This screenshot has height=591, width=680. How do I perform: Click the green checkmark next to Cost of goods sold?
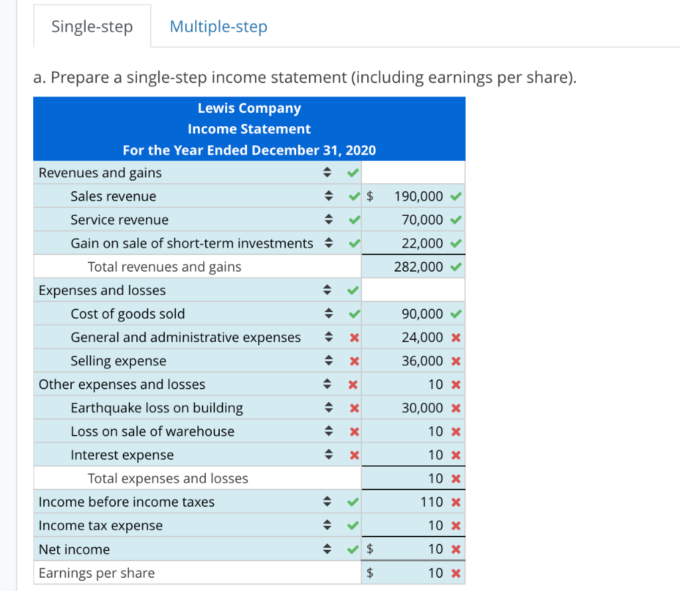(x=353, y=313)
